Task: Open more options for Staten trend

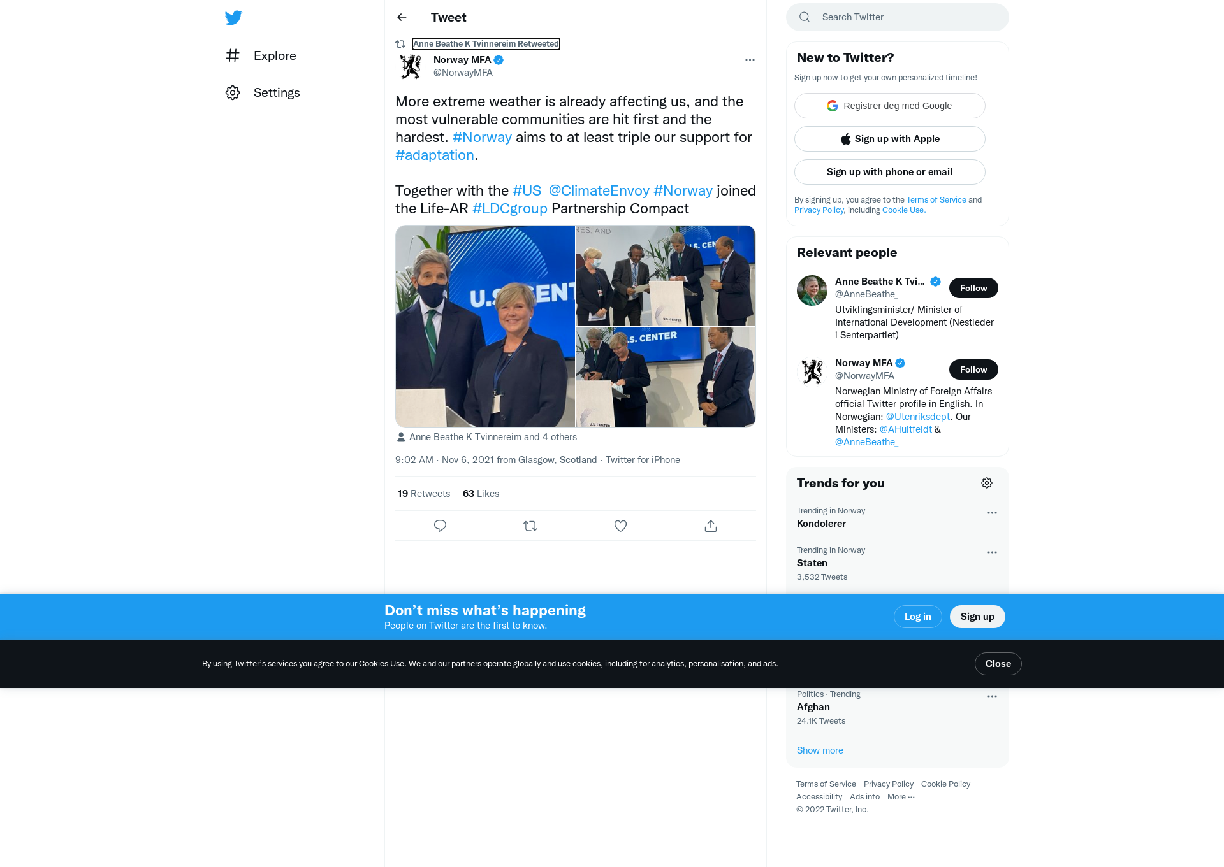Action: (x=992, y=552)
